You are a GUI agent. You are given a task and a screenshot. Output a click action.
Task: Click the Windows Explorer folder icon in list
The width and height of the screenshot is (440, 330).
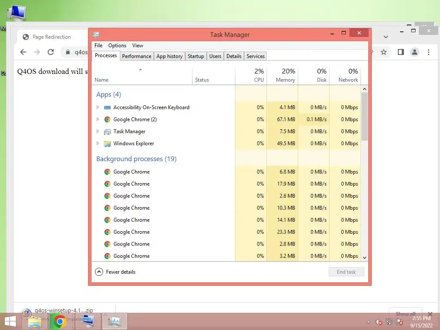click(107, 144)
